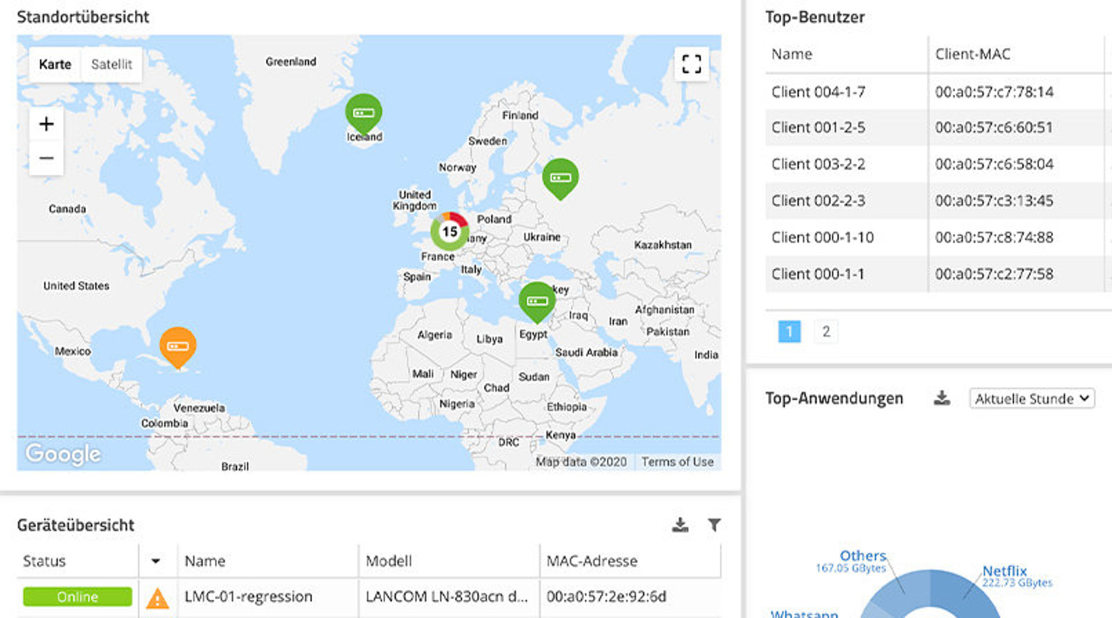Select the row 'Client 000-1-10'
The width and height of the screenshot is (1112, 618).
click(x=938, y=237)
